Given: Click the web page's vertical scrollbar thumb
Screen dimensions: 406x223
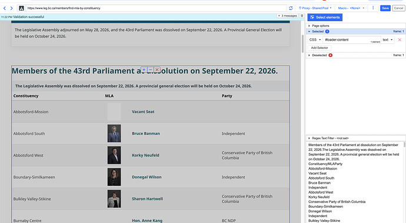Looking at the screenshot, I should point(302,44).
